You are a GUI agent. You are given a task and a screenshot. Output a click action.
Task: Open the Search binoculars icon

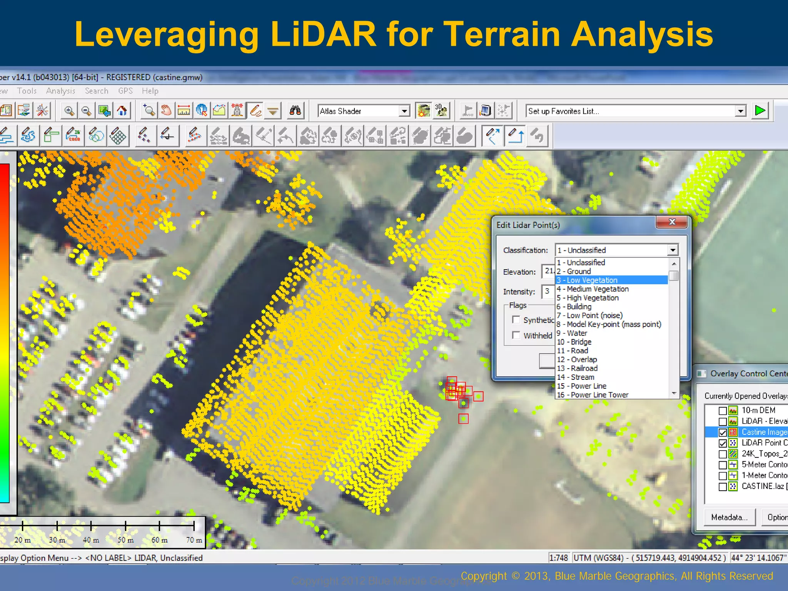click(x=295, y=111)
